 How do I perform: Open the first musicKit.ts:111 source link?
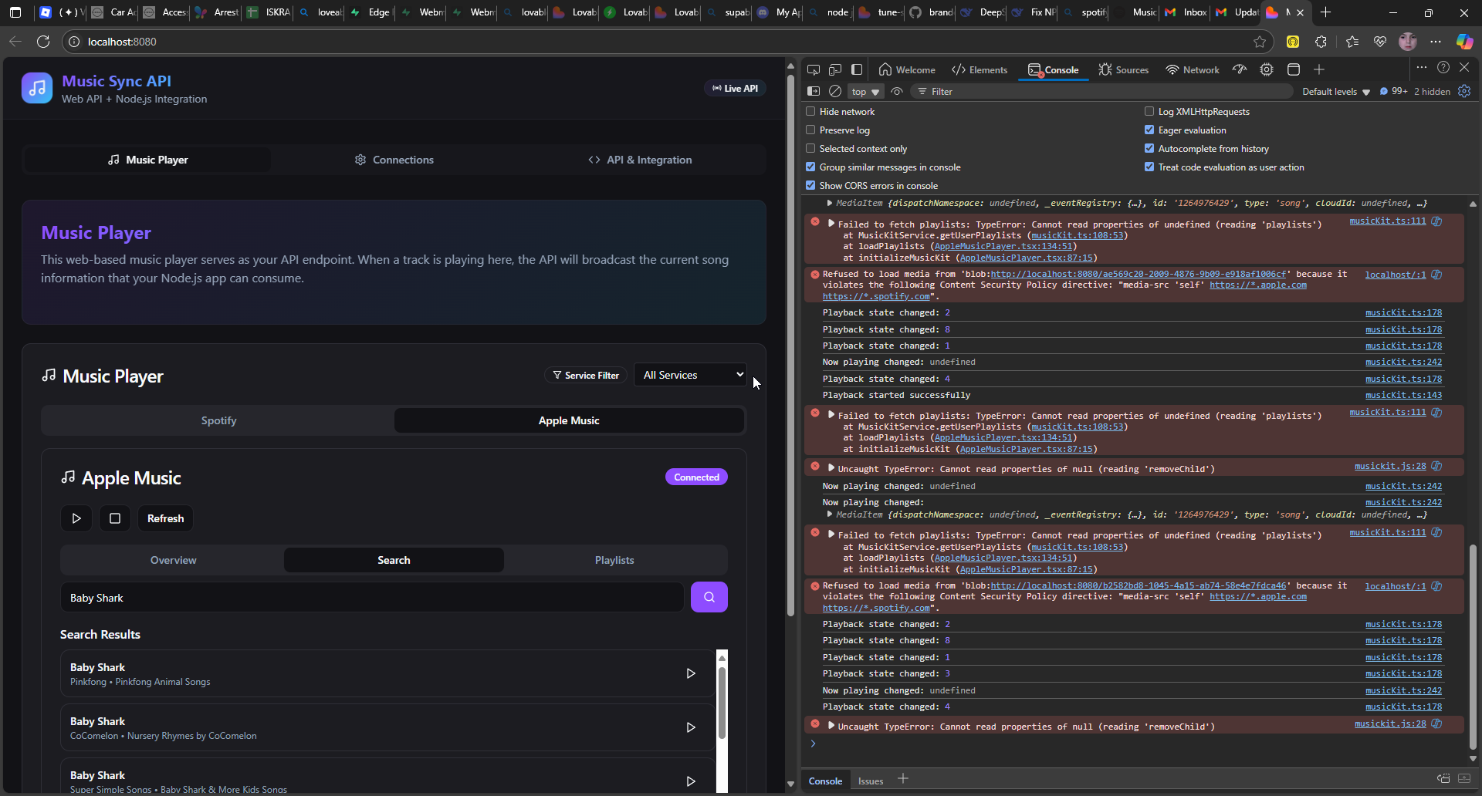(1387, 221)
